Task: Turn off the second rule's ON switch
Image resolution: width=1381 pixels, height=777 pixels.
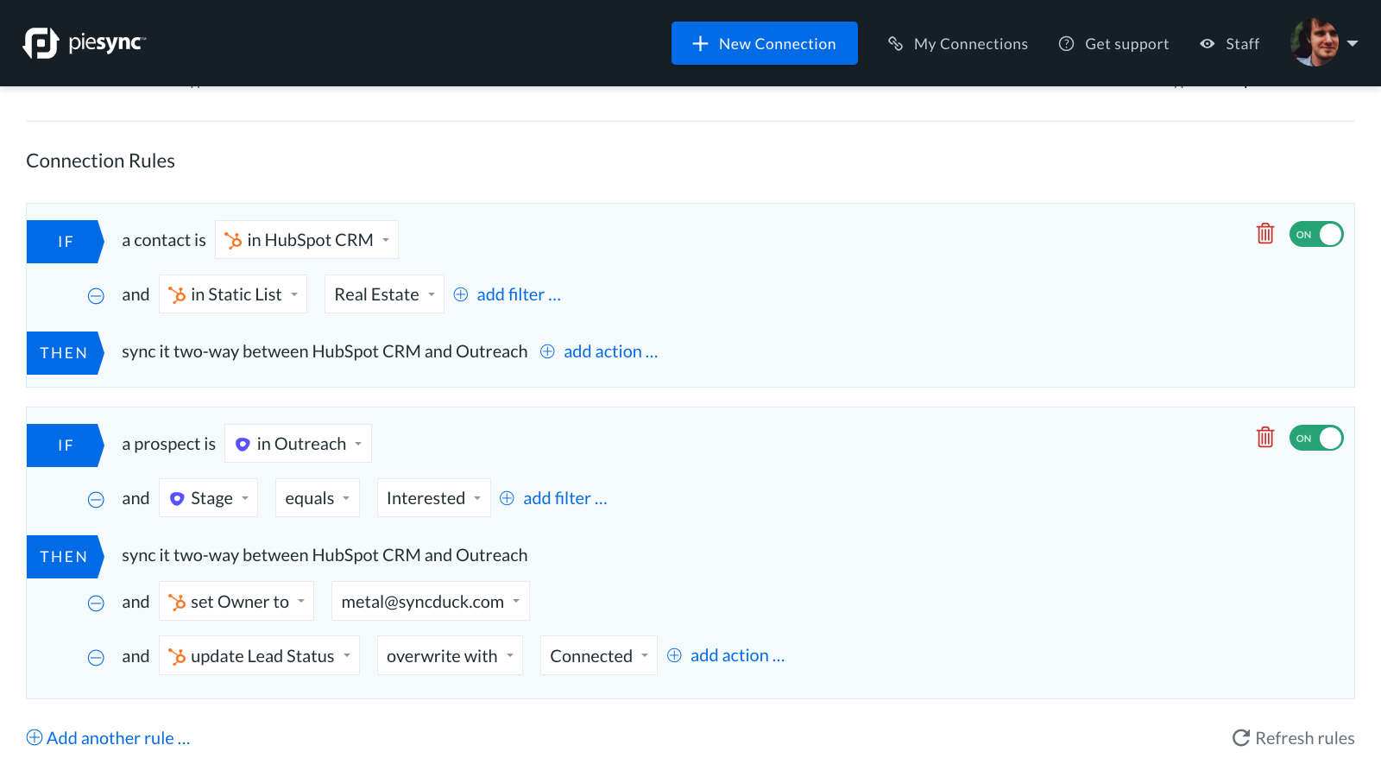Action: pyautogui.click(x=1316, y=439)
